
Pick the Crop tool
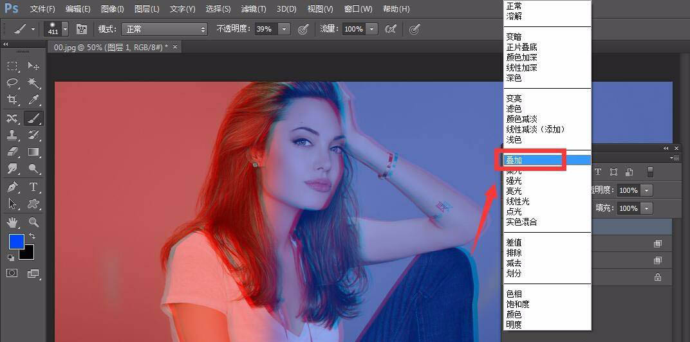click(x=12, y=100)
